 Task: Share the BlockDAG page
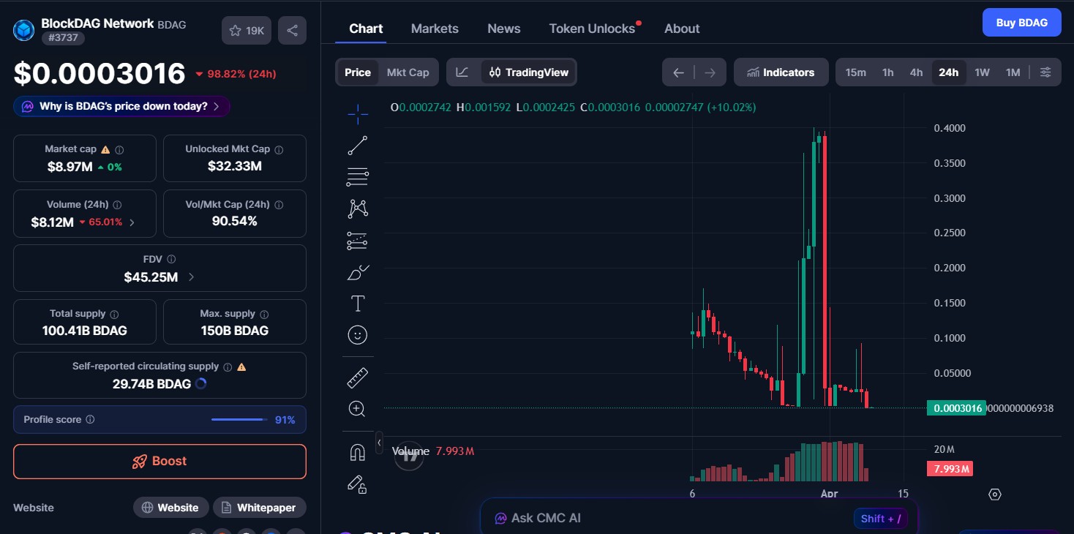coord(292,30)
